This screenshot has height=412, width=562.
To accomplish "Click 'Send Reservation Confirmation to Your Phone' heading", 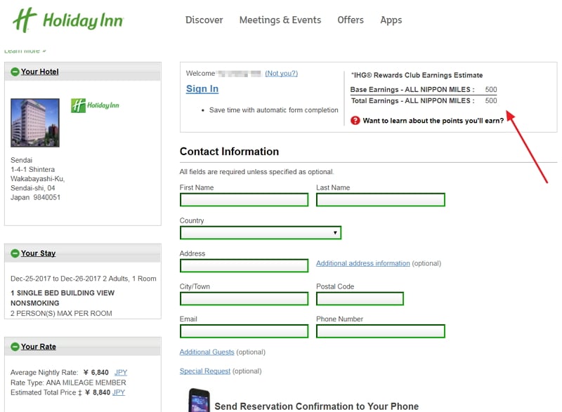I will pos(317,406).
